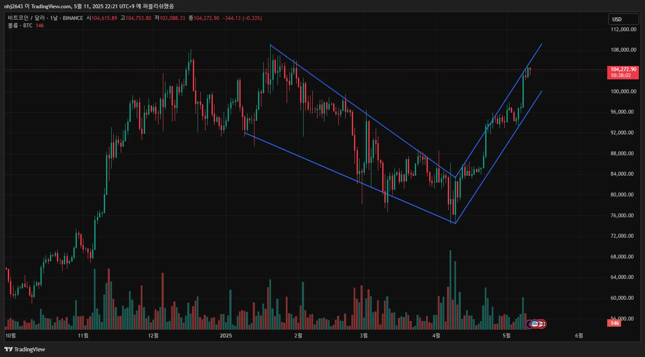Click the 10월 time axis label

[x=10, y=335]
